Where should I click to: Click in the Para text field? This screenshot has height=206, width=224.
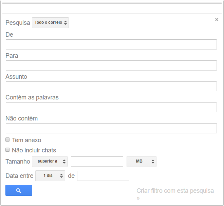click(111, 65)
